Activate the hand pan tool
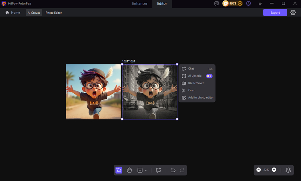 129,170
